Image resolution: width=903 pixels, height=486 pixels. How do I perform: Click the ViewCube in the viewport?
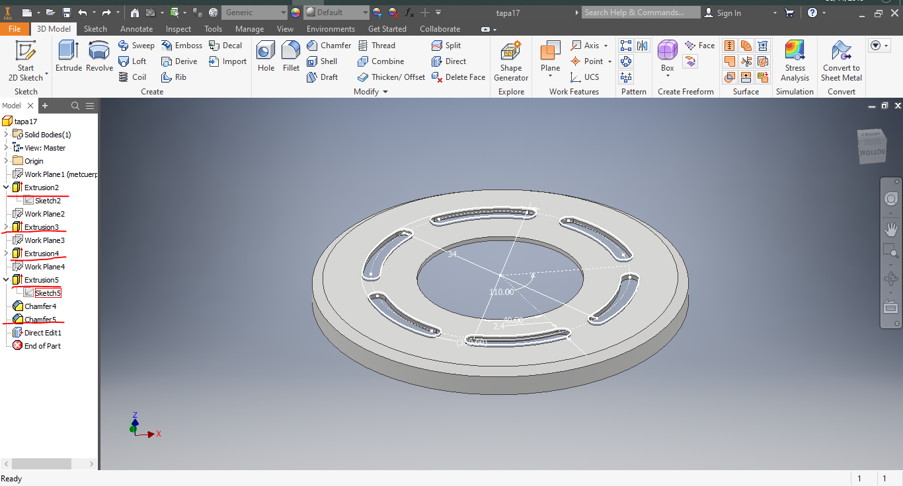[871, 147]
